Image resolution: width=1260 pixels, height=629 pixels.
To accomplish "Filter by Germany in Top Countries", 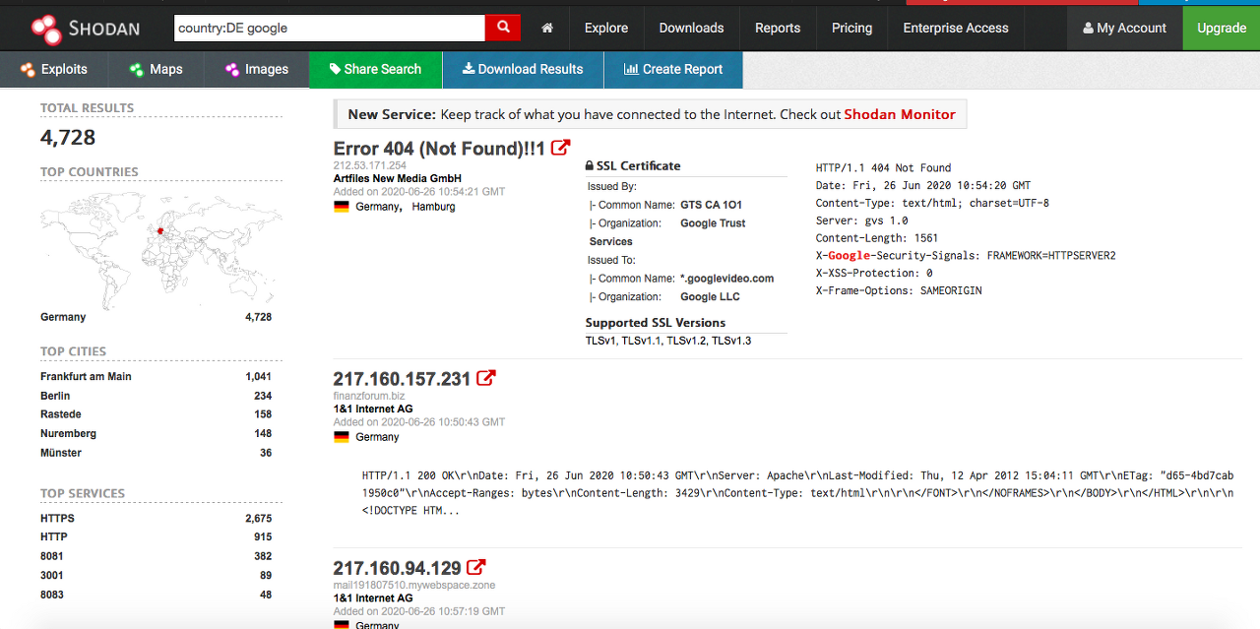I will click(63, 317).
